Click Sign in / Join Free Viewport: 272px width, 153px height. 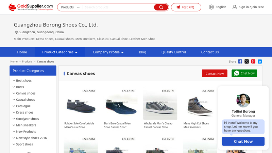pos(251,7)
